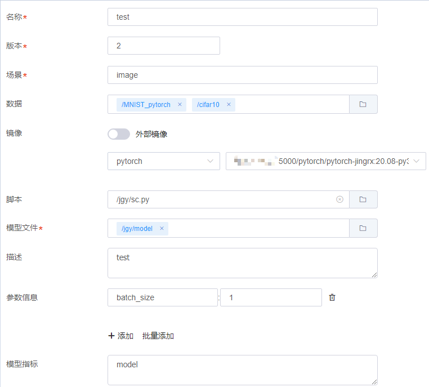The height and width of the screenshot is (387, 429).
Task: Select the 场景 input containing image
Action: [x=242, y=75]
